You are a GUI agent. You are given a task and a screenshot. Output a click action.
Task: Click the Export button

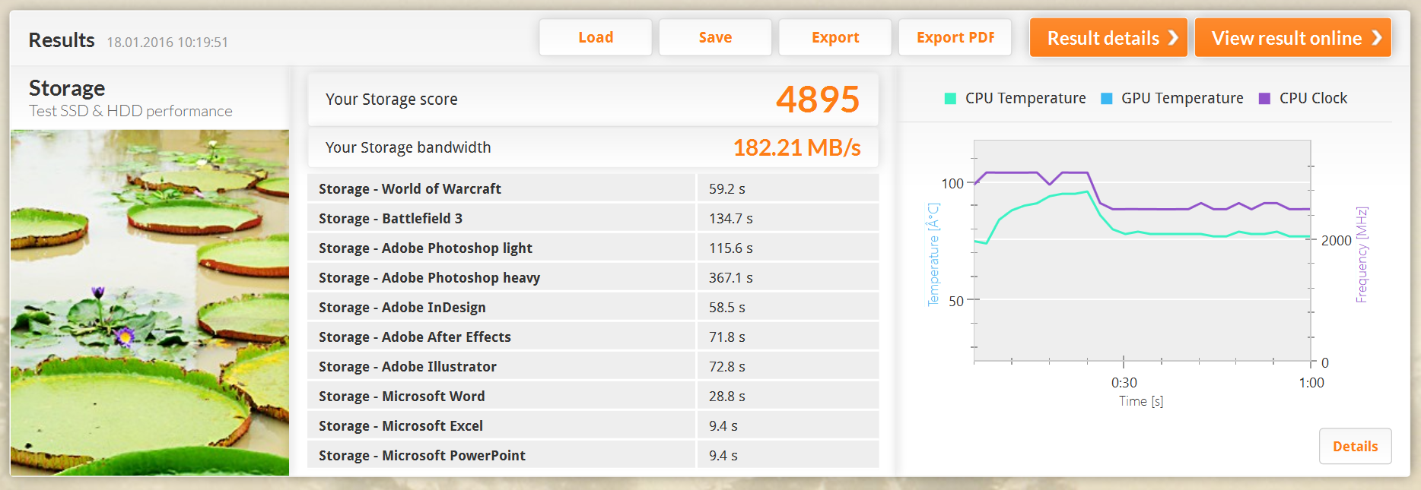pyautogui.click(x=835, y=37)
